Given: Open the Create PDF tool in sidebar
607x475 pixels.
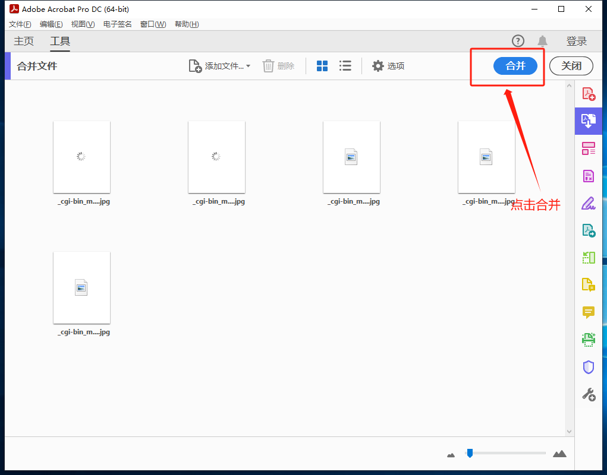Looking at the screenshot, I should [x=588, y=94].
